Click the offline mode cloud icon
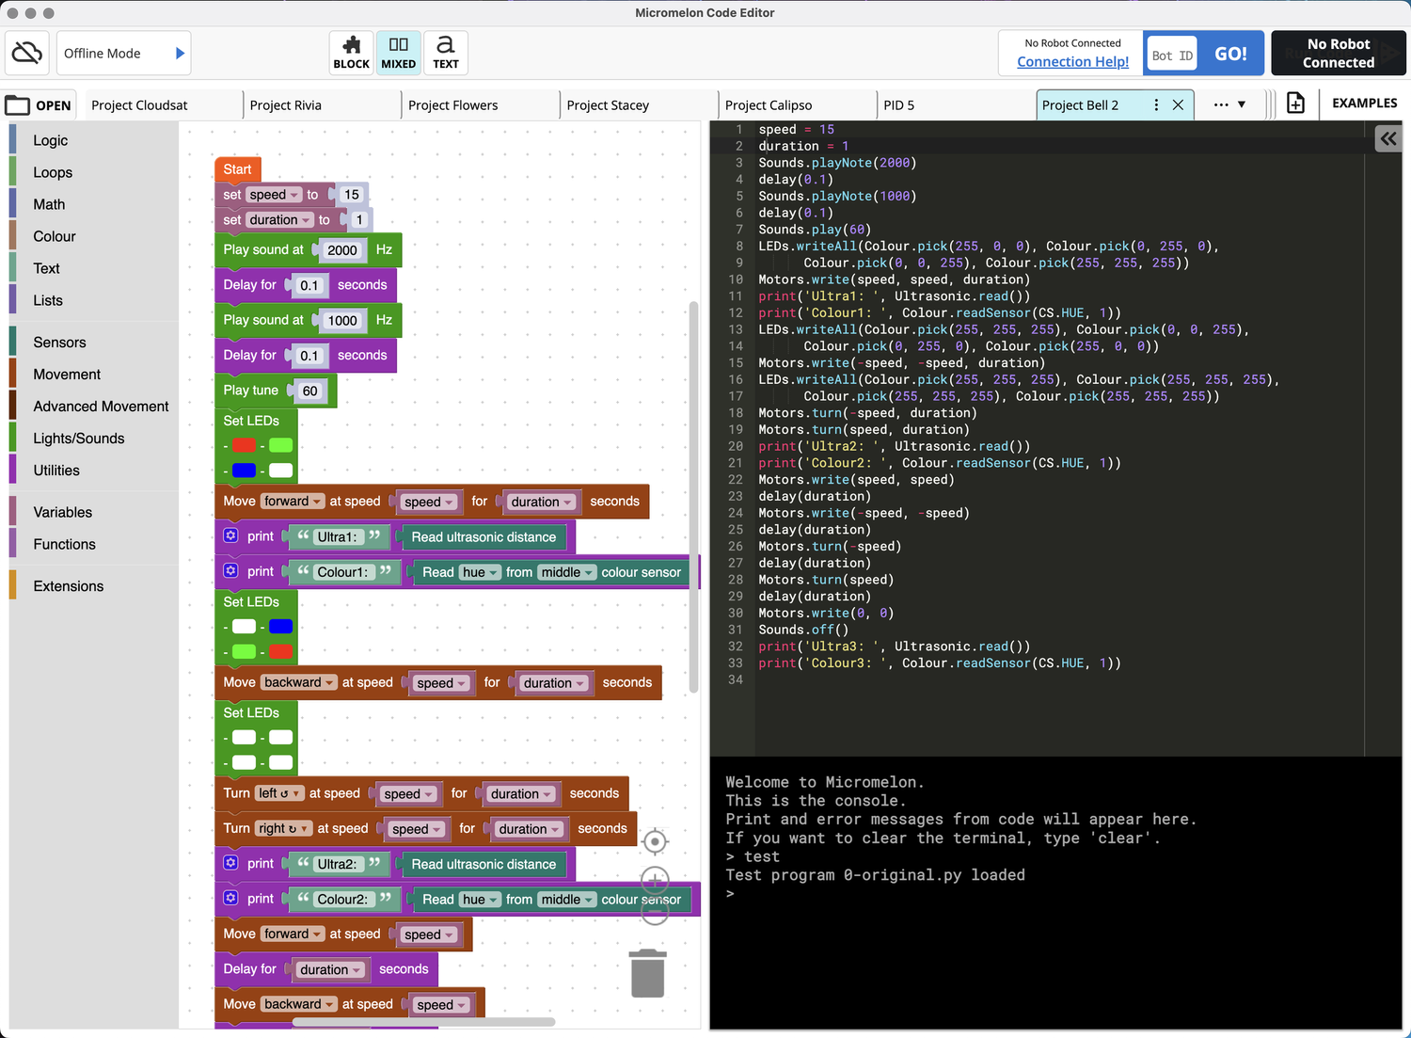Viewport: 1411px width, 1038px height. tap(26, 52)
